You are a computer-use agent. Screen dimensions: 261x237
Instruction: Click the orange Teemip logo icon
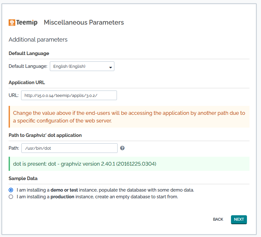tap(12, 22)
